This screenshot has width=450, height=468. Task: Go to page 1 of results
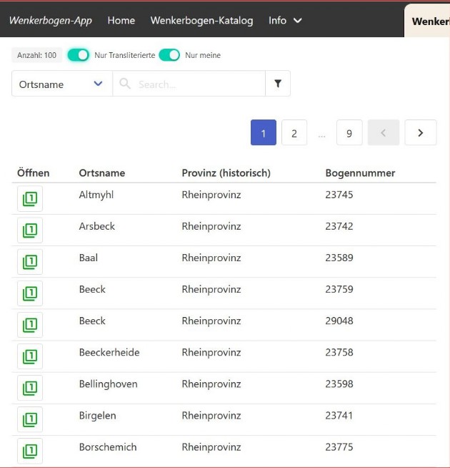(264, 132)
